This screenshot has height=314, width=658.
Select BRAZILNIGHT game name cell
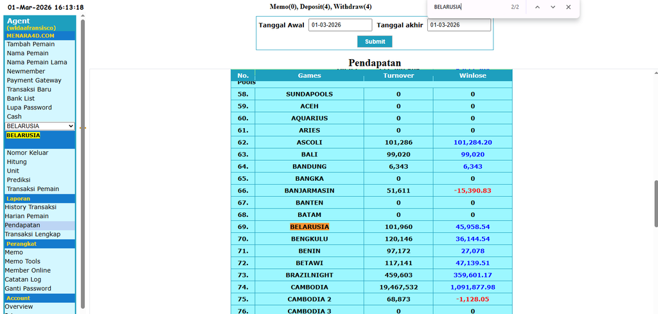[x=309, y=275]
